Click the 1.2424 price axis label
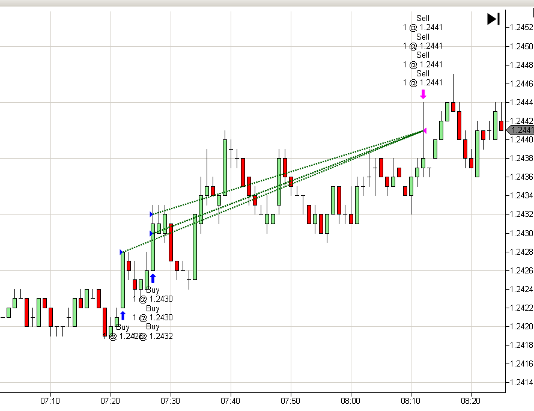Image resolution: width=534 pixels, height=411 pixels. tap(521, 290)
